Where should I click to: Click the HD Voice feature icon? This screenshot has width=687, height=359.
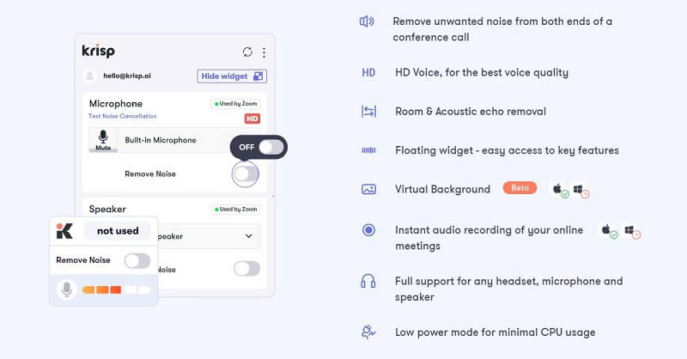click(368, 73)
